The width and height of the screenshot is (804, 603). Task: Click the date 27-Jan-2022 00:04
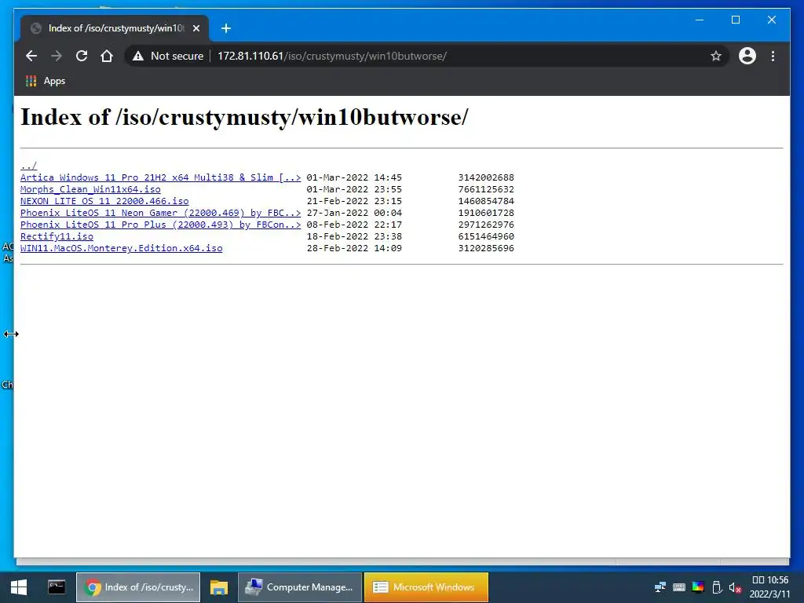pos(354,213)
